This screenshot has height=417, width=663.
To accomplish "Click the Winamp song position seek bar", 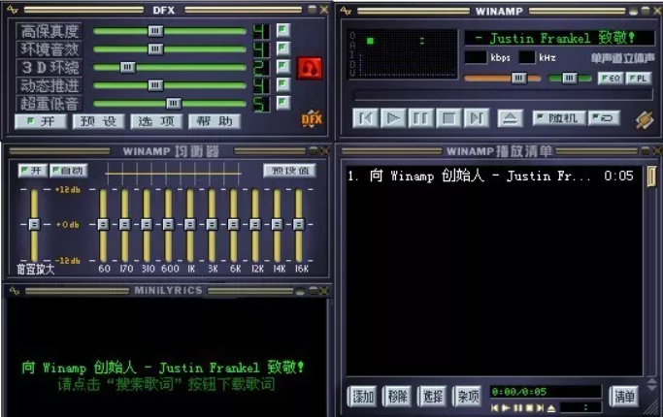I will pyautogui.click(x=503, y=95).
